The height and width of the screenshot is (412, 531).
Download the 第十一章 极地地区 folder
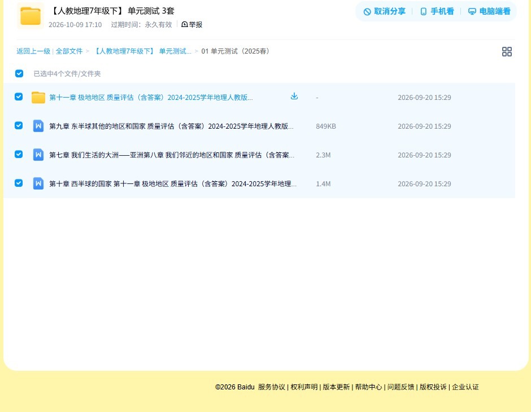pyautogui.click(x=294, y=97)
